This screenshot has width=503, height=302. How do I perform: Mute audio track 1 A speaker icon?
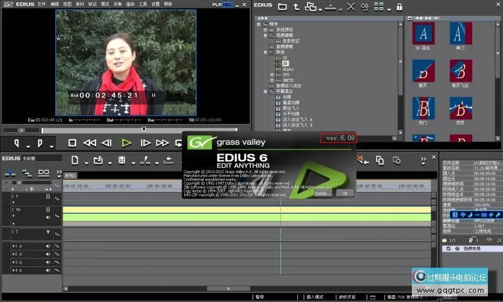[48, 245]
